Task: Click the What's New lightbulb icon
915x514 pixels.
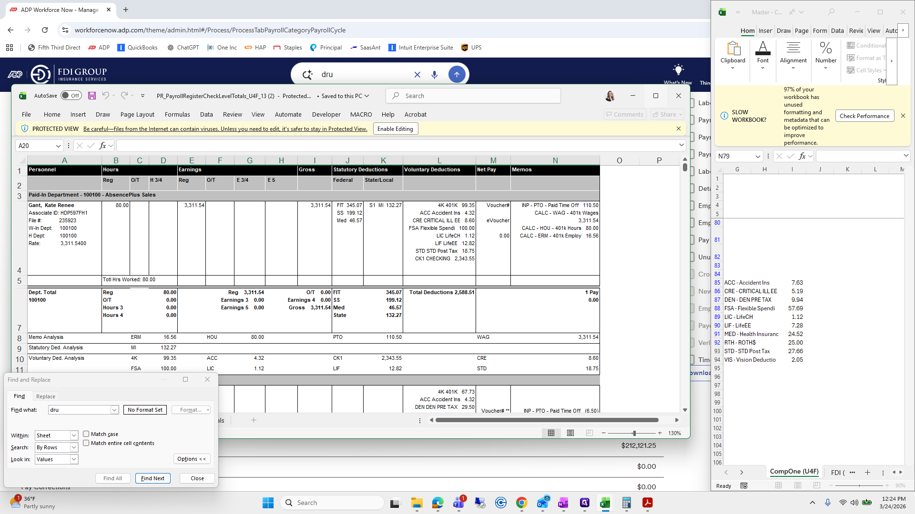Action: tap(678, 69)
